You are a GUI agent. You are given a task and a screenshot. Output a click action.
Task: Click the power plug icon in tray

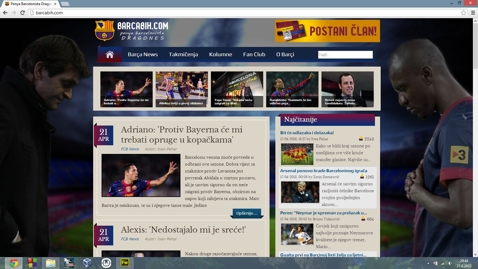coord(436,263)
